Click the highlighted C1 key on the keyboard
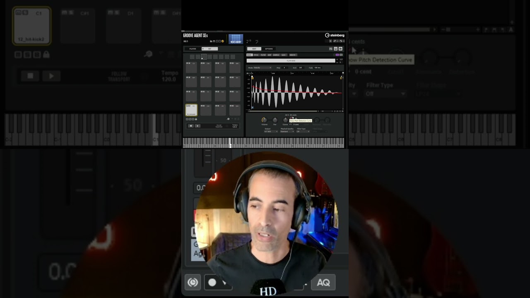Viewport: 530px width, 298px height. click(x=231, y=143)
